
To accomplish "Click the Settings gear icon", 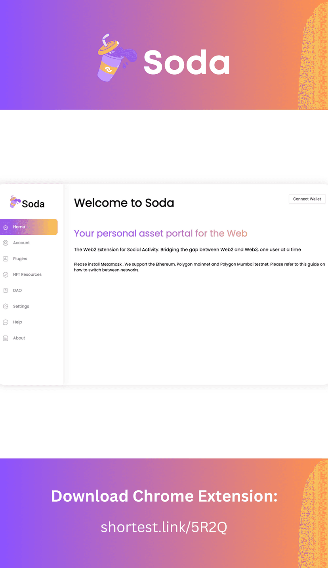I will click(6, 306).
